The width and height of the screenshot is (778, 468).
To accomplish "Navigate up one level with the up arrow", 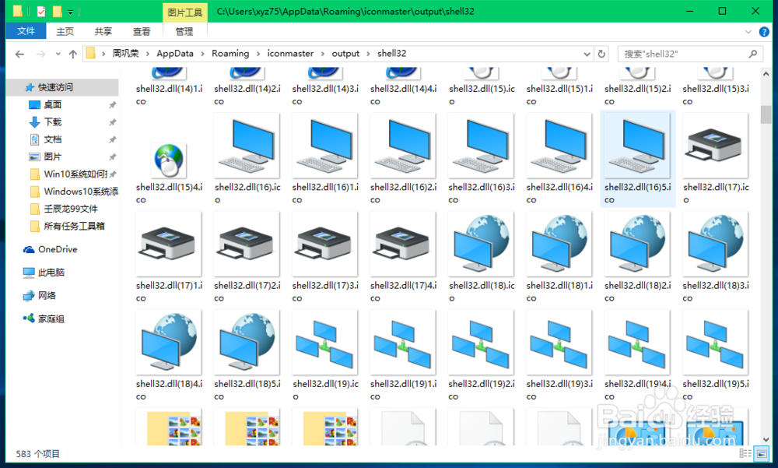I will pos(73,53).
